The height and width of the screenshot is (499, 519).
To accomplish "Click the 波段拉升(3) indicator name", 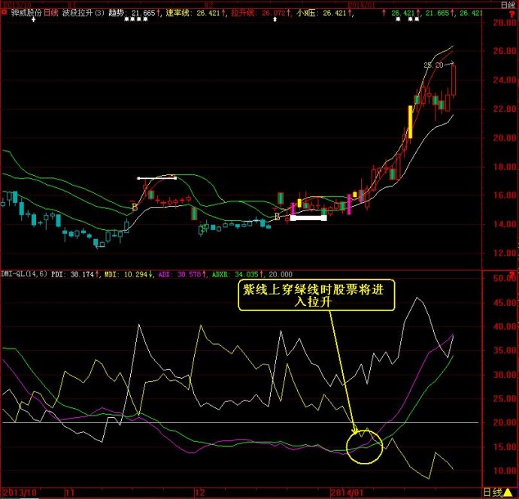I will [x=83, y=13].
